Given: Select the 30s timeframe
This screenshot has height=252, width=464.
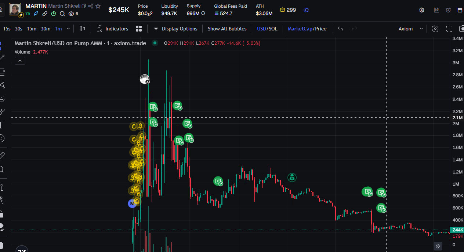Looking at the screenshot, I should [18, 29].
